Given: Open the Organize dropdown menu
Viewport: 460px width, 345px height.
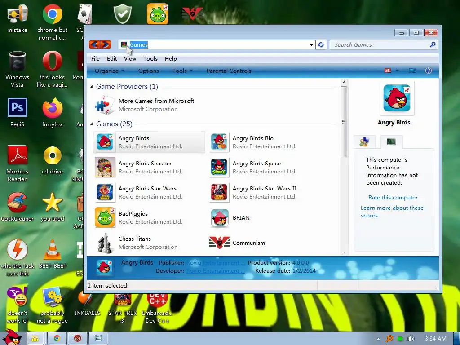Looking at the screenshot, I should click(110, 71).
